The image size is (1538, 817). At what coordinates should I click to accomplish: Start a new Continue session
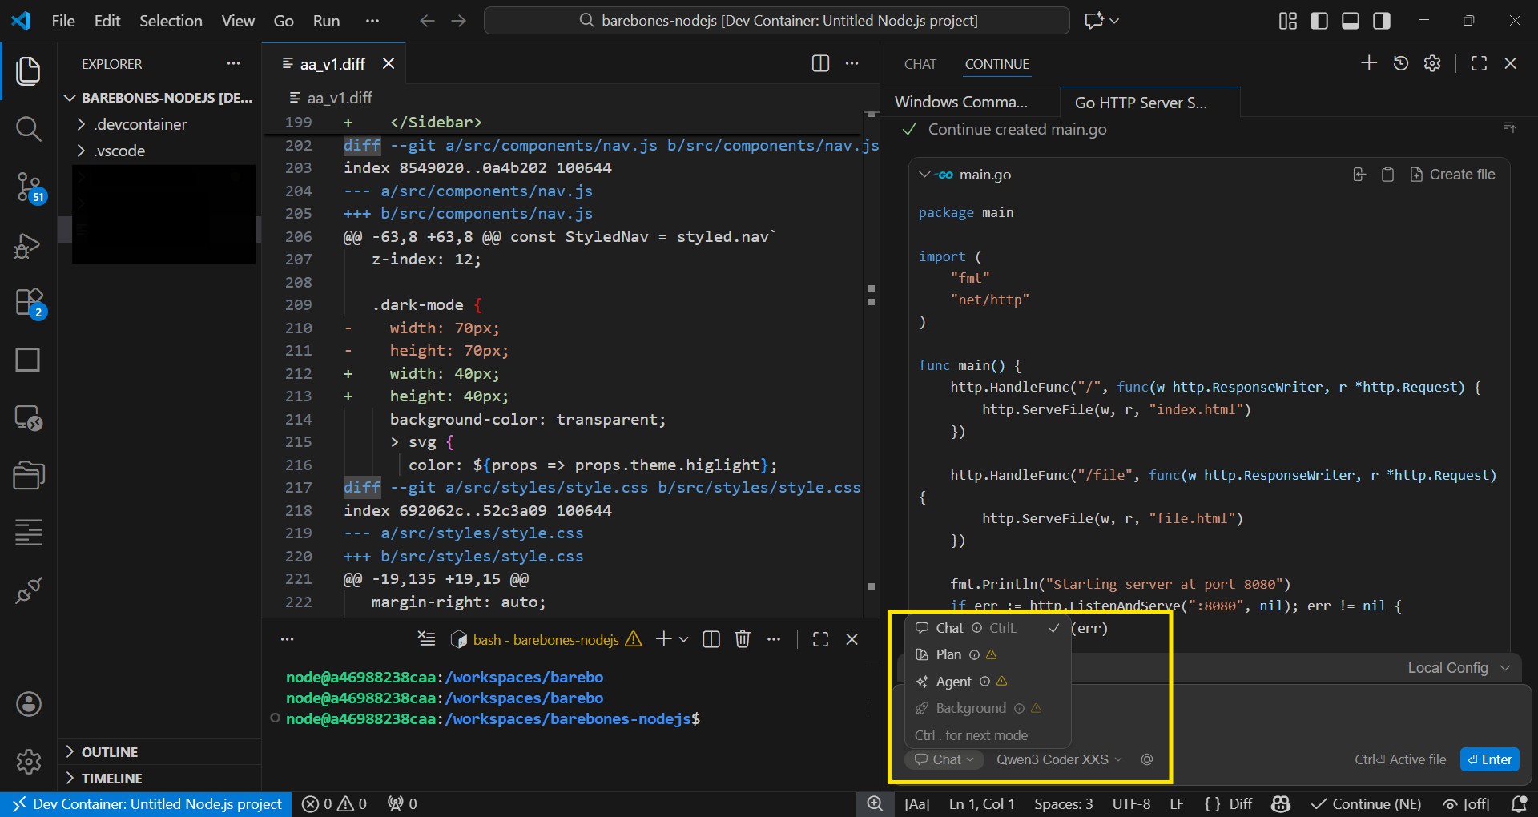(1369, 63)
